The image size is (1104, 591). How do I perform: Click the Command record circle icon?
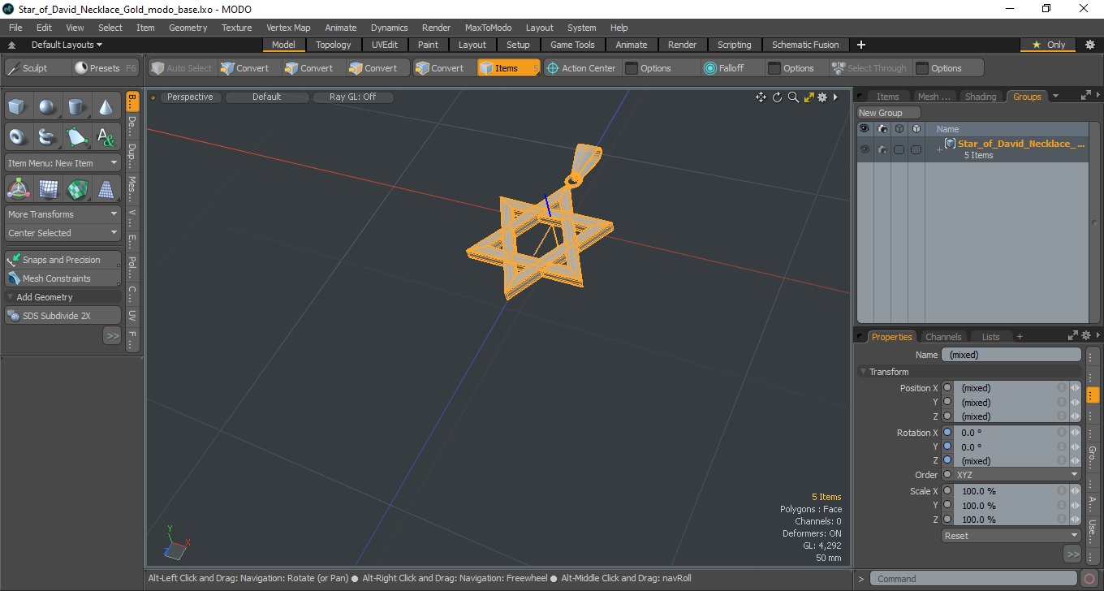(x=1089, y=579)
